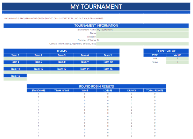
Task: Click the Team 2 header cell
Action: (38, 55)
